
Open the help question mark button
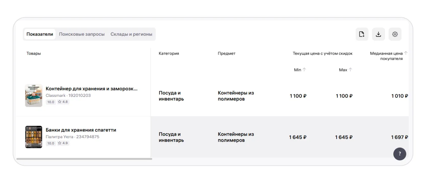[399, 154]
